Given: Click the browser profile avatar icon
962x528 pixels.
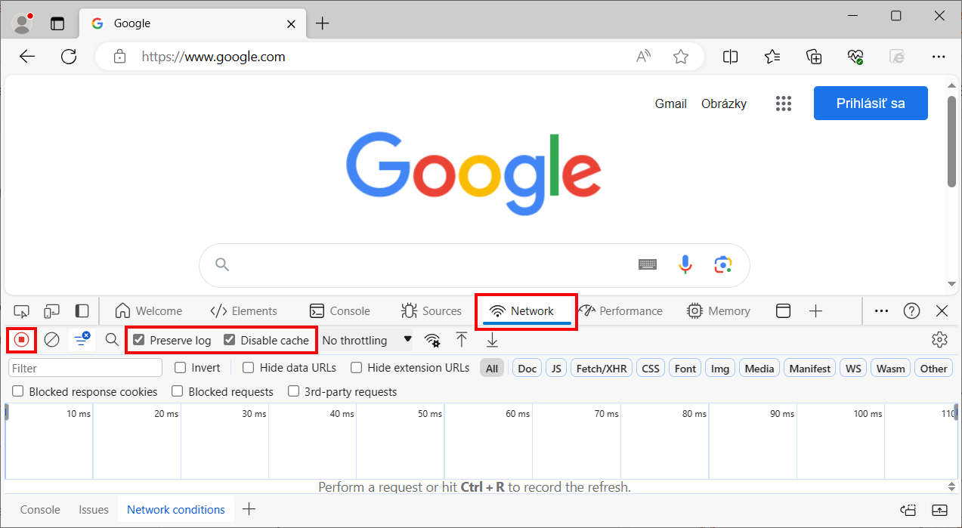Looking at the screenshot, I should click(x=23, y=23).
